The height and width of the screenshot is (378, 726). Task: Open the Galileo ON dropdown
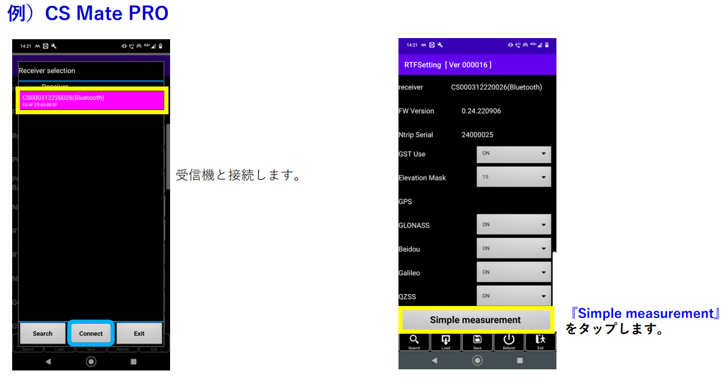[x=514, y=272]
